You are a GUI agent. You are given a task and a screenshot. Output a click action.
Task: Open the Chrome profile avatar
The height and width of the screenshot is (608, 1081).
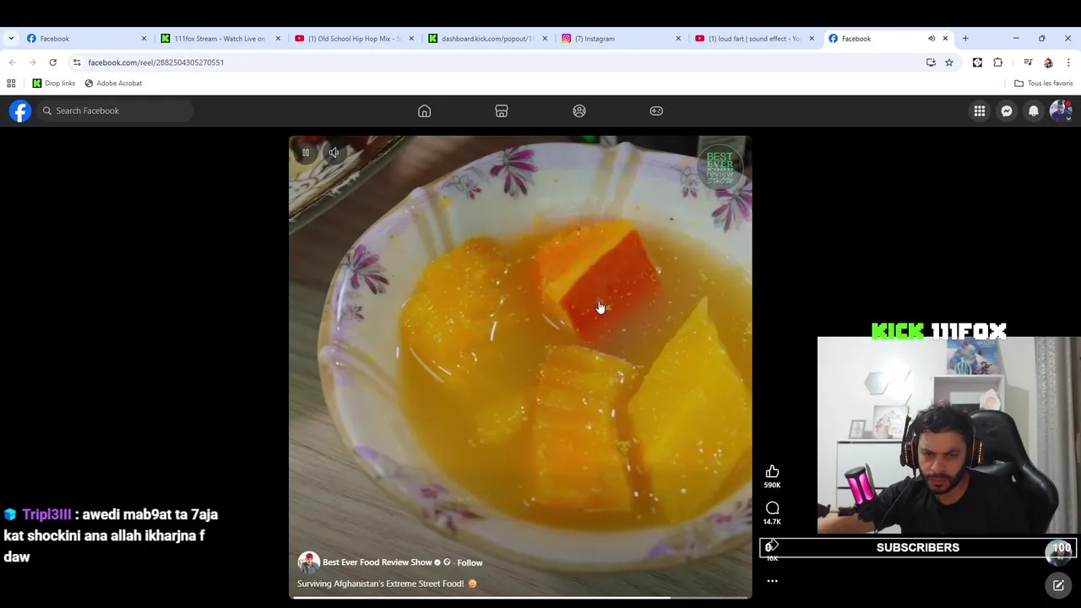tap(1048, 62)
